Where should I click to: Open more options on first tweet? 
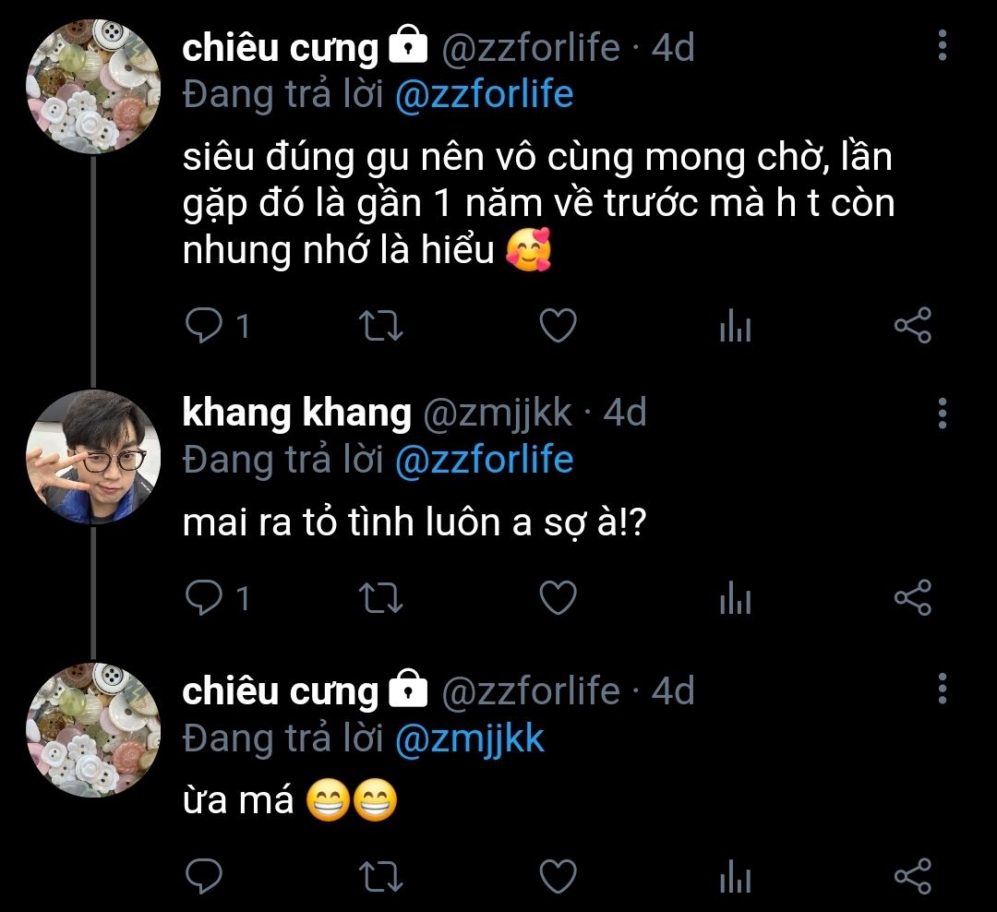943,44
